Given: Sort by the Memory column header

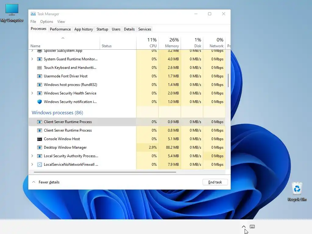Looking at the screenshot, I should [170, 42].
